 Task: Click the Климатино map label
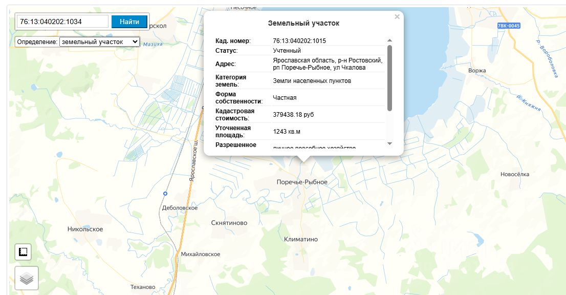click(301, 239)
